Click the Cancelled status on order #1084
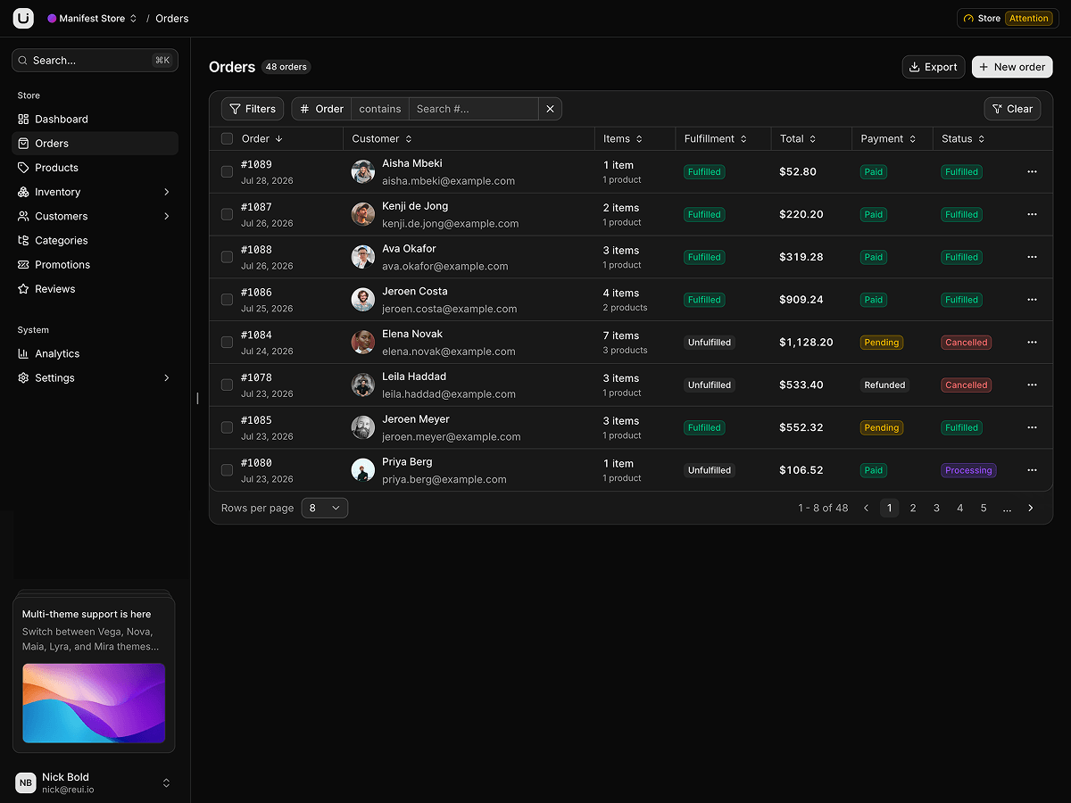The image size is (1071, 803). pos(966,343)
